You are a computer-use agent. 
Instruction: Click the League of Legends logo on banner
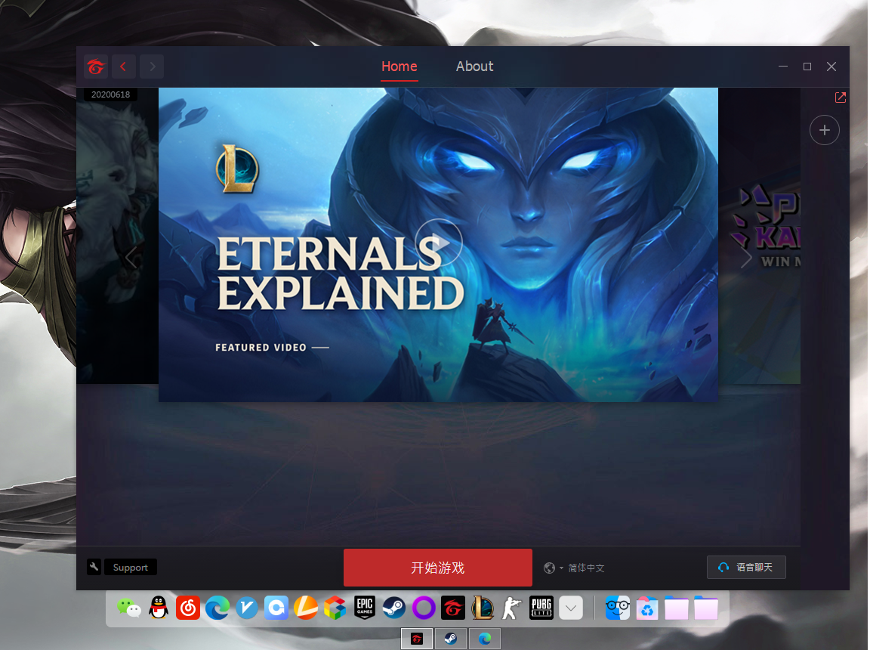(237, 169)
